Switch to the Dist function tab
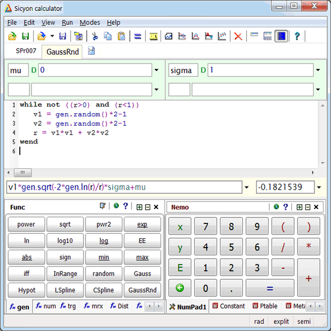 (119, 306)
